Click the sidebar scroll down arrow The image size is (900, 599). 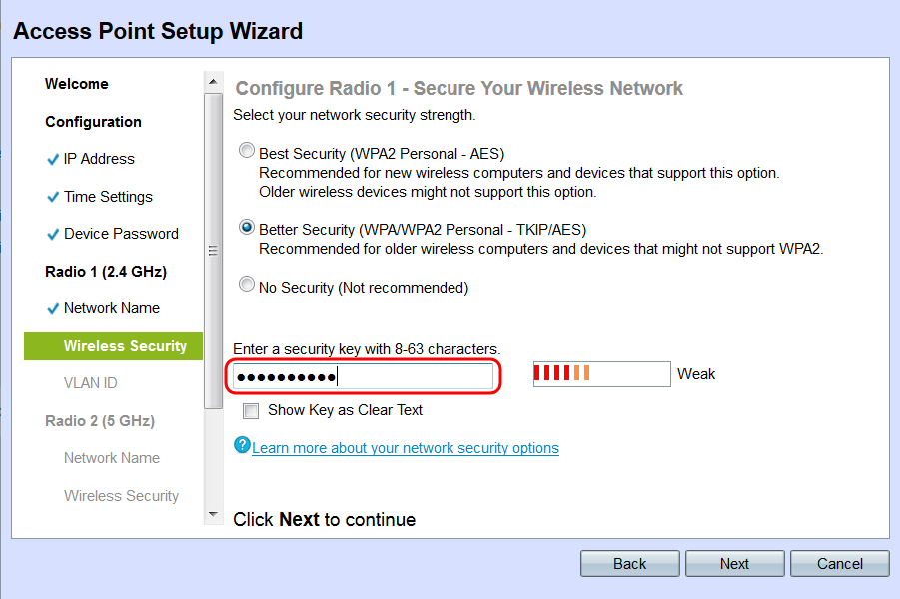coord(214,515)
